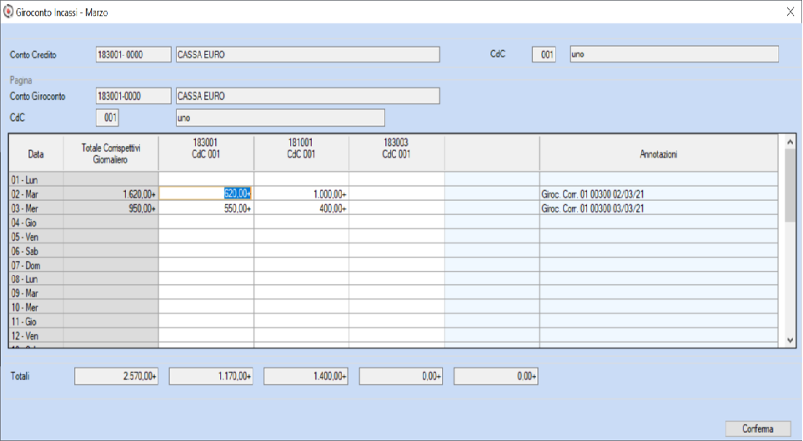This screenshot has height=441, width=803.
Task: Click the 181001 cell on 05 - Ven row
Action: 301,237
